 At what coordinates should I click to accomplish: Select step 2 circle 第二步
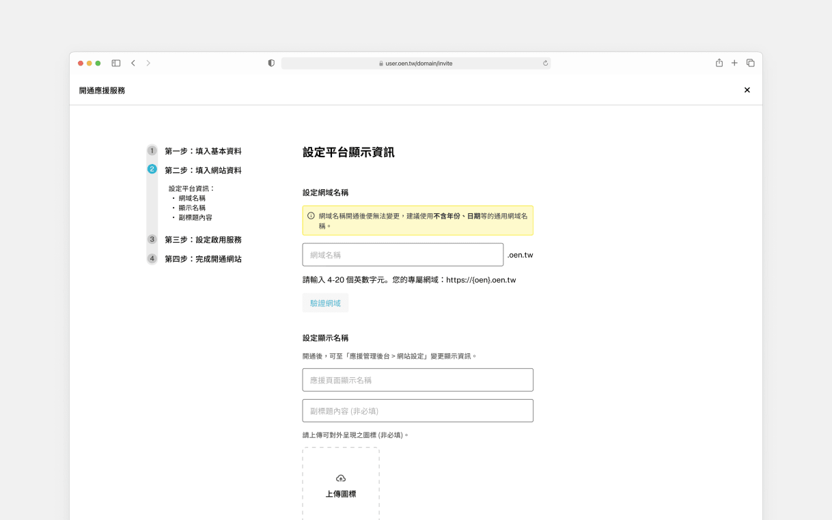(x=152, y=169)
